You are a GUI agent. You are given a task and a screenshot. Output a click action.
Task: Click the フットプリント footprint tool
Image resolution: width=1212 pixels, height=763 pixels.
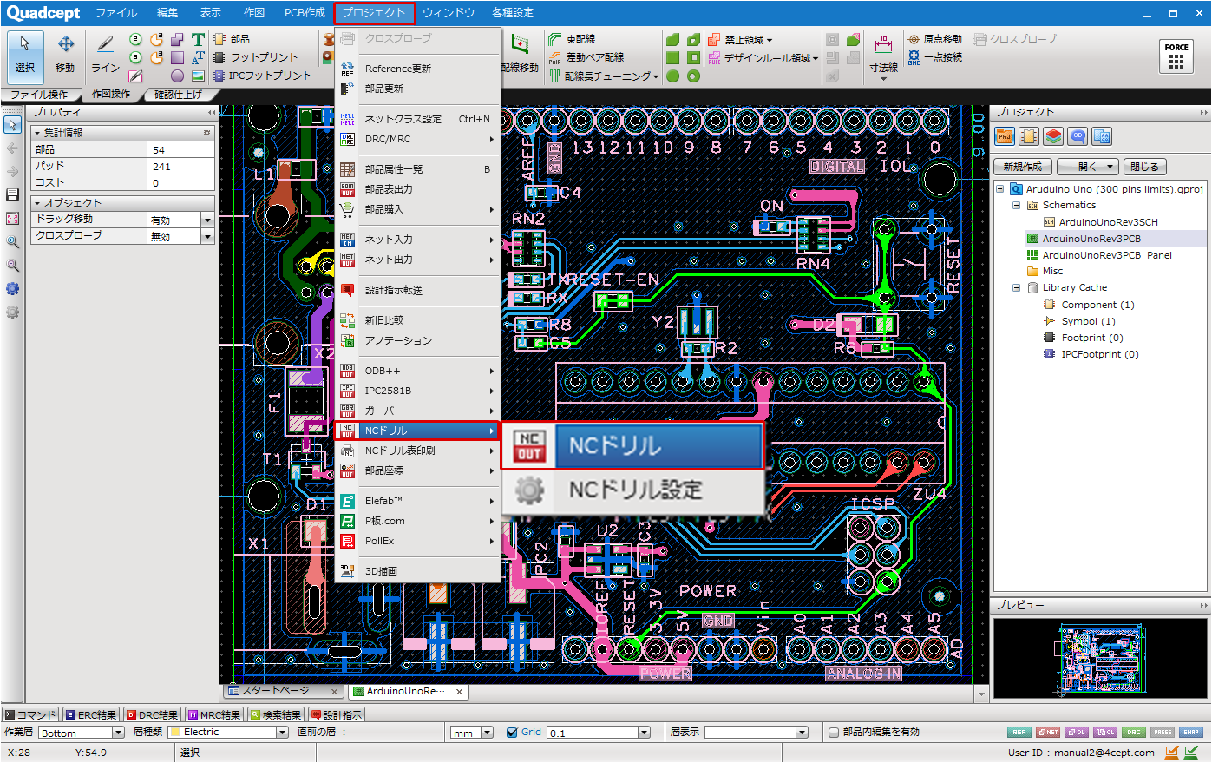click(255, 57)
